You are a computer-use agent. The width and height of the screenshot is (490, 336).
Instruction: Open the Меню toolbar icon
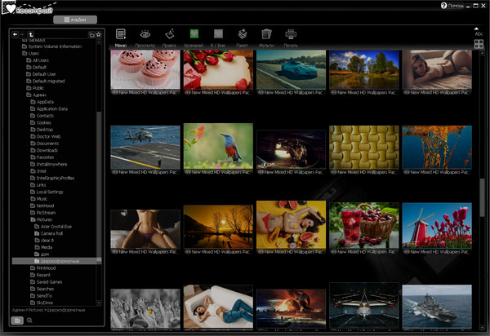coord(121,35)
